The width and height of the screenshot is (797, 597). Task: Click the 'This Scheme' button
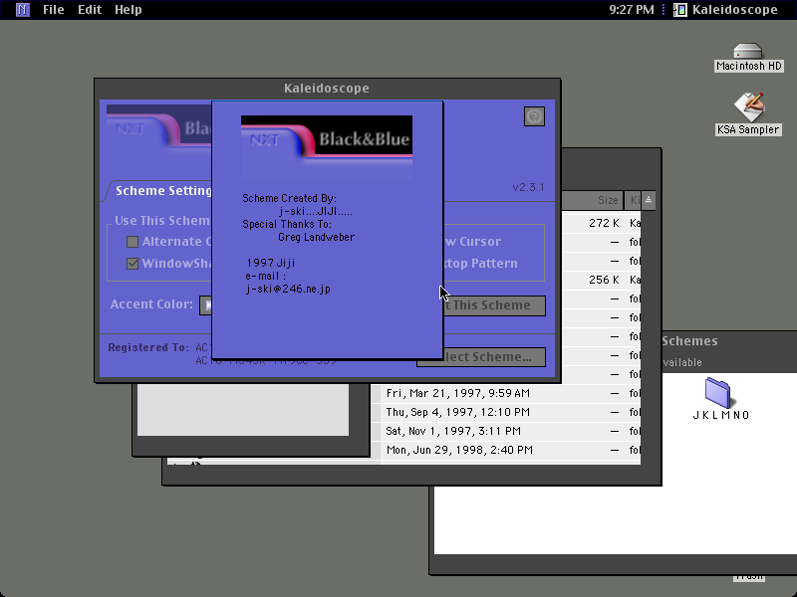pos(494,305)
